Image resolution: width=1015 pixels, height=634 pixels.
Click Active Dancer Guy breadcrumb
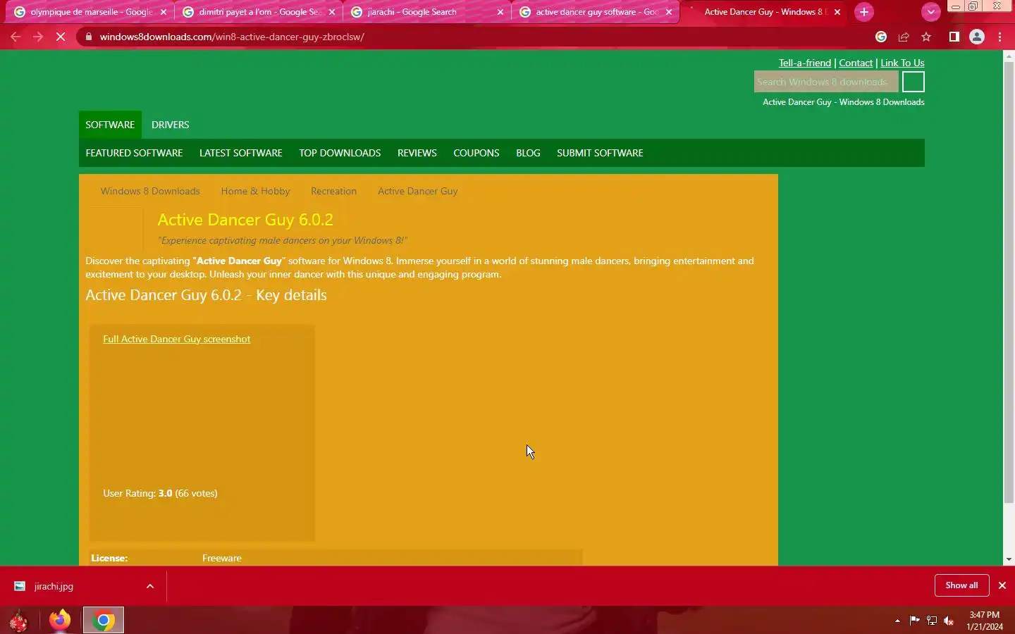tap(417, 191)
